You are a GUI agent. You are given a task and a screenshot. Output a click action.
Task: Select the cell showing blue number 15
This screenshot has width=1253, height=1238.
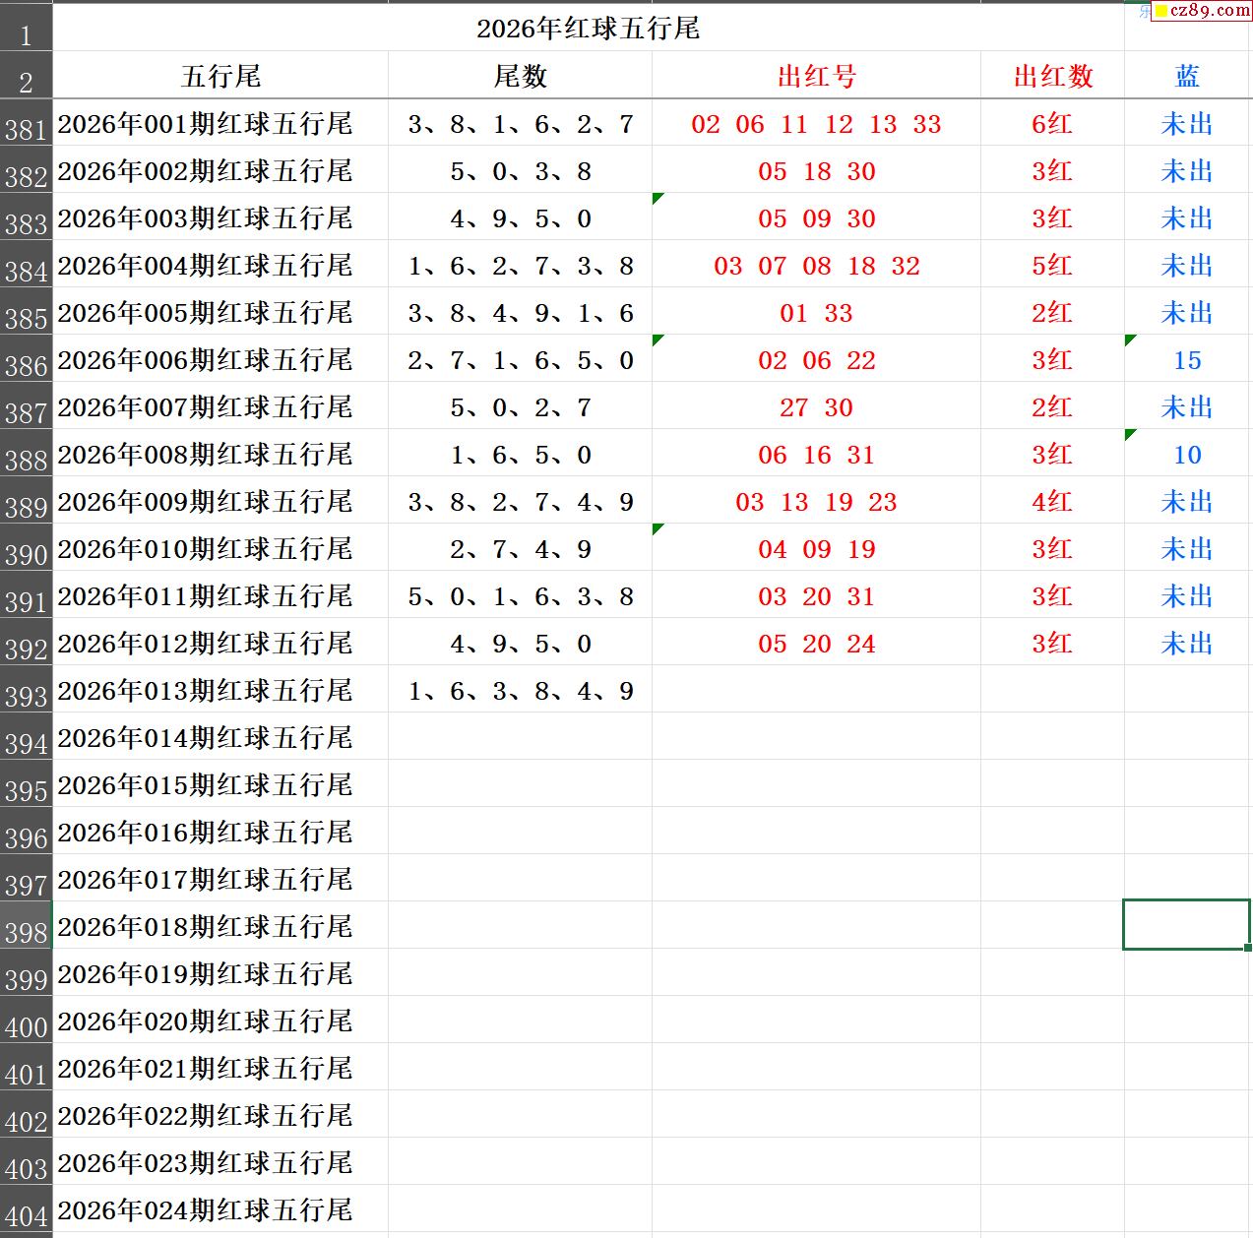coord(1187,360)
